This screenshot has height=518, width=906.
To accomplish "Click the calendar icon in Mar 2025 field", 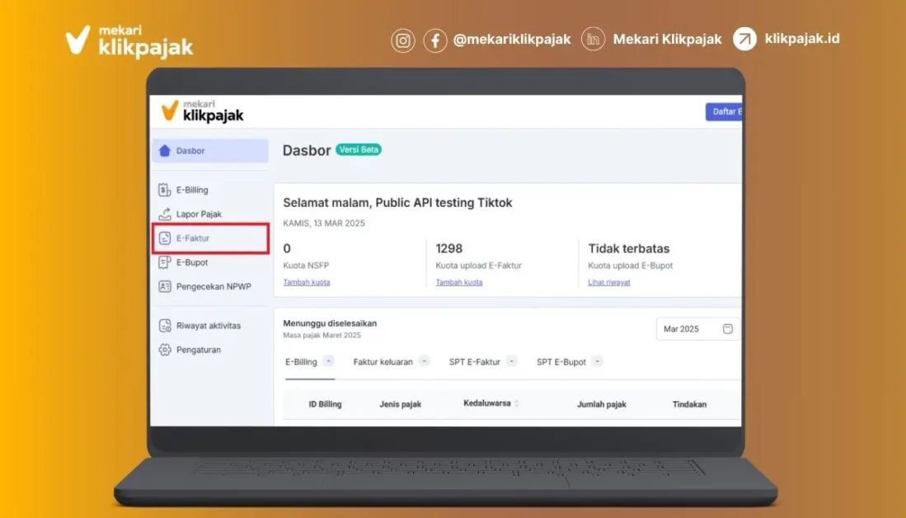I will pos(727,329).
